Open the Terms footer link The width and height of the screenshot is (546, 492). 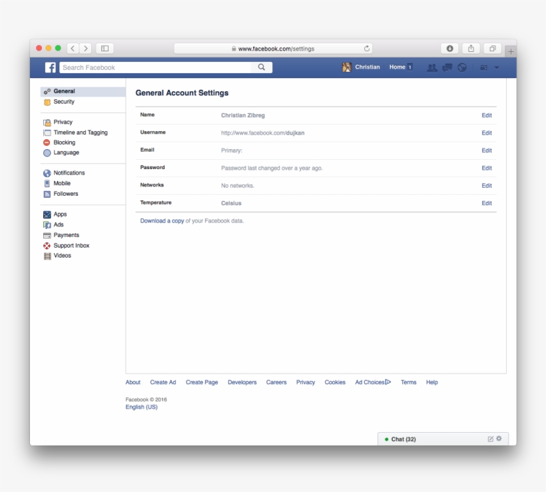click(x=408, y=382)
